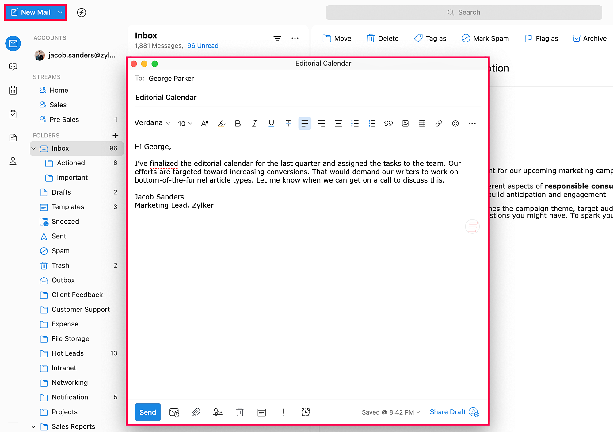
Task: Click the Share Draft link
Action: (x=447, y=412)
